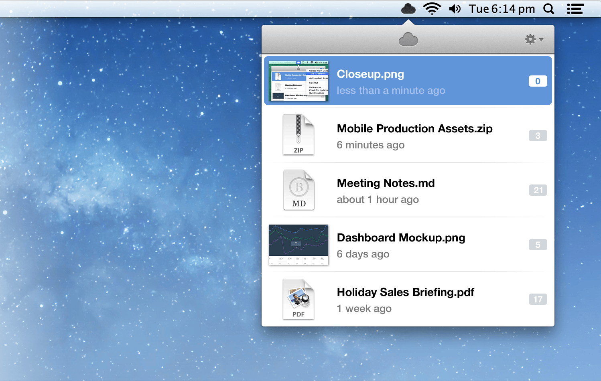The width and height of the screenshot is (601, 381).
Task: Open Meeting Notes.md from the list
Action: 386,183
